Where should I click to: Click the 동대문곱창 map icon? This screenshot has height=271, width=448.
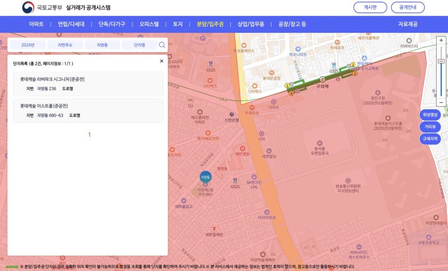click(271, 73)
